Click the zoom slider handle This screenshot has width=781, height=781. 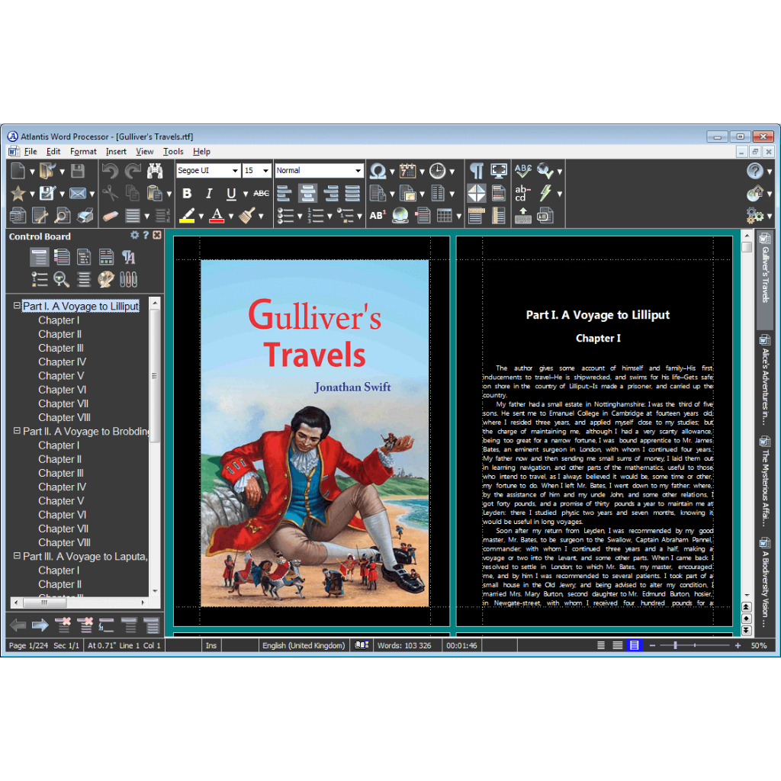tap(675, 645)
